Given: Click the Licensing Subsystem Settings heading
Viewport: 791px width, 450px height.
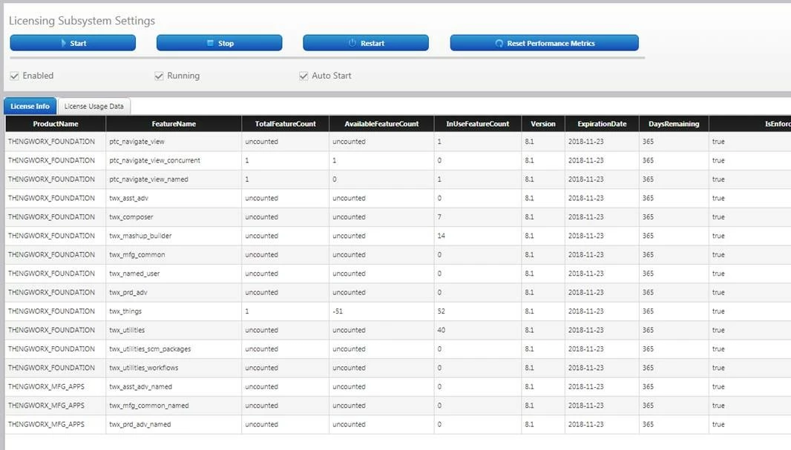Looking at the screenshot, I should 82,21.
